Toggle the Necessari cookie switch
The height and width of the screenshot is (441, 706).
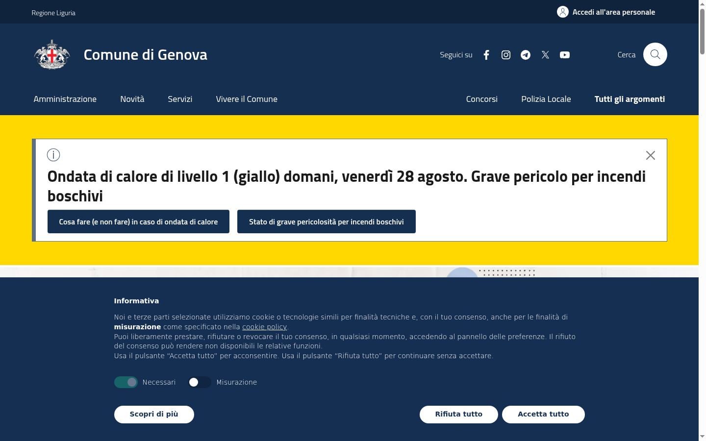(x=126, y=382)
